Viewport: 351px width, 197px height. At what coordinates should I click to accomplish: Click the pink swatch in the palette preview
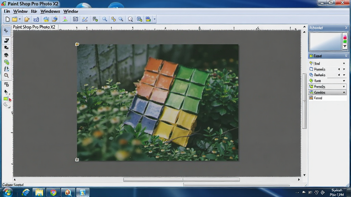[x=345, y=38]
